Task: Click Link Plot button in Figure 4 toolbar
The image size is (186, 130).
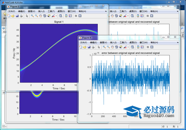Action: (132, 47)
